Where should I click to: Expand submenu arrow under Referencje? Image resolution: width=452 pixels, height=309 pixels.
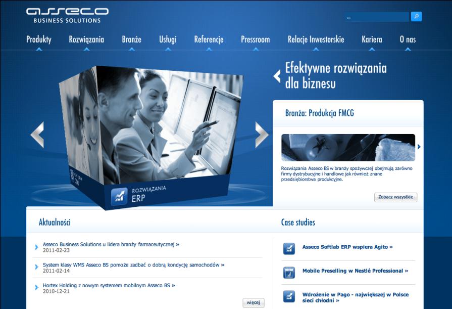click(x=209, y=50)
